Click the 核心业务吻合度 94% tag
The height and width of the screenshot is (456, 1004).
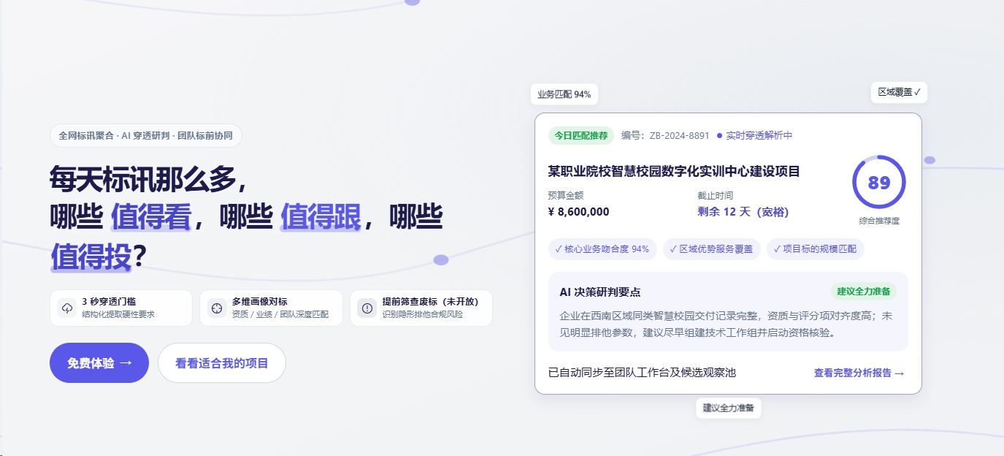click(x=602, y=249)
